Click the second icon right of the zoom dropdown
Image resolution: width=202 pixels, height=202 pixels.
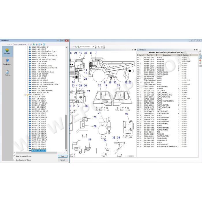(x=102, y=47)
